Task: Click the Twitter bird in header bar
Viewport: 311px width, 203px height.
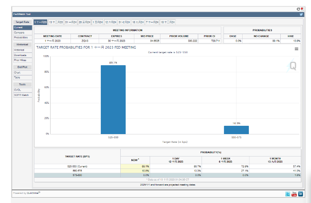Action: tap(301, 14)
